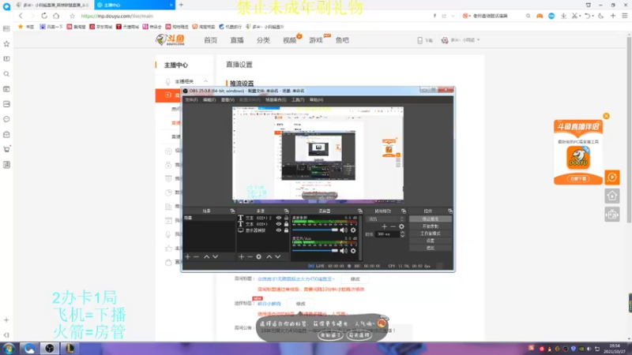Screen dimensions: 632x355
Task: Pop out the OBS scenes dock
Action: [x=232, y=211]
